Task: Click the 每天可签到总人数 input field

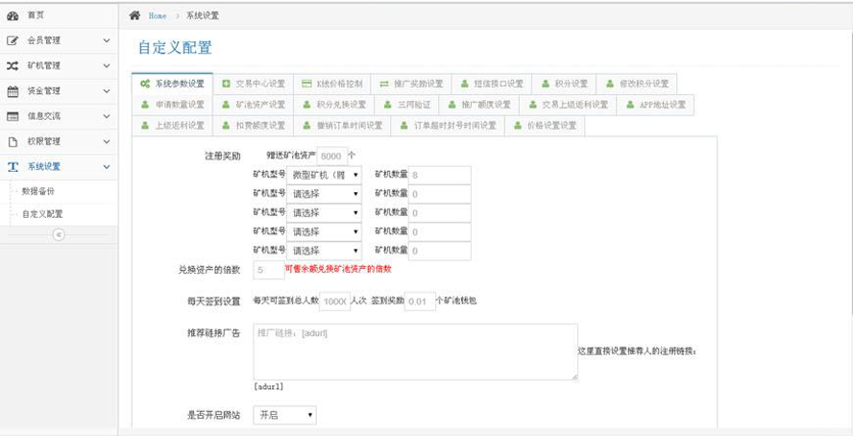Action: (334, 302)
